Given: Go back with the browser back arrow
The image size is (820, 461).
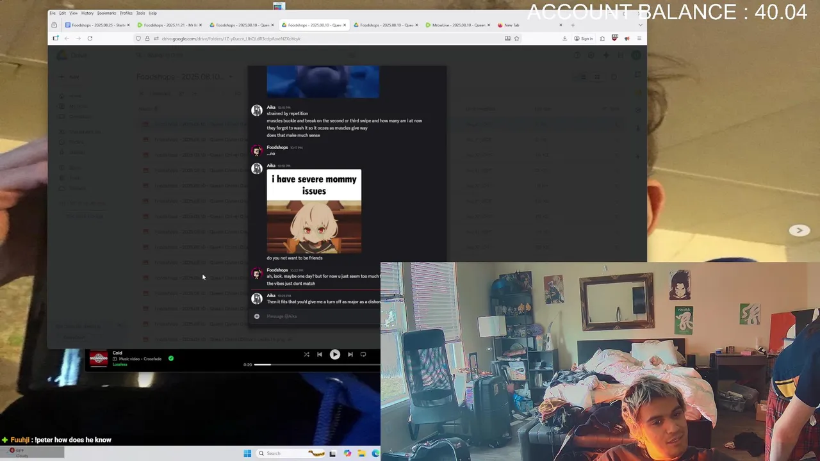Looking at the screenshot, I should coord(67,38).
